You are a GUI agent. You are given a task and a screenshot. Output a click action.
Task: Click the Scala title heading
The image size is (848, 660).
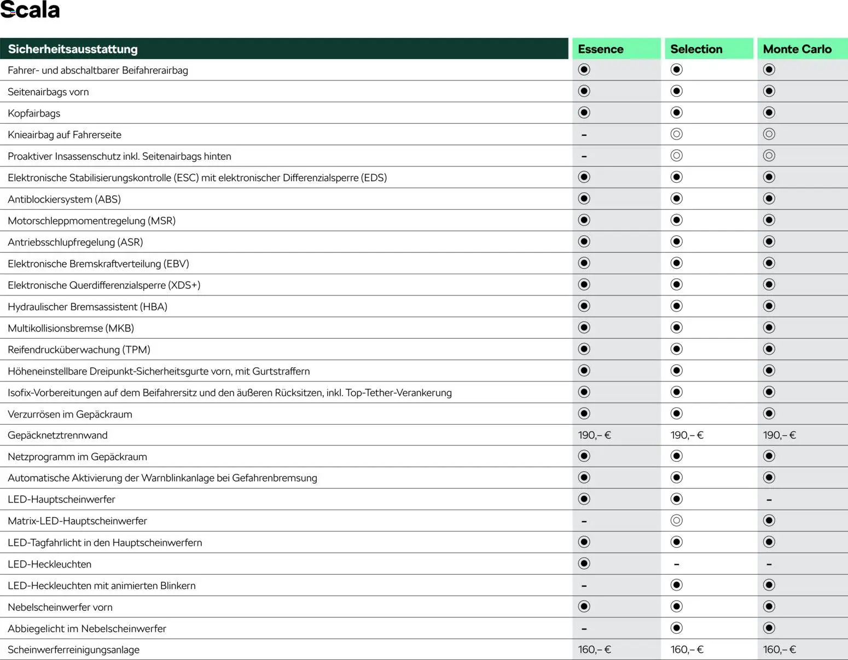(30, 10)
